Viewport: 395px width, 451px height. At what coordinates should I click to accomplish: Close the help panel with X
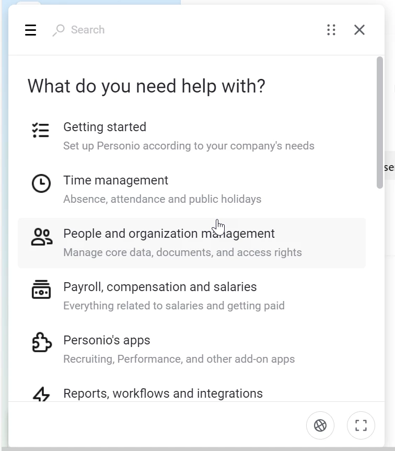pyautogui.click(x=359, y=30)
